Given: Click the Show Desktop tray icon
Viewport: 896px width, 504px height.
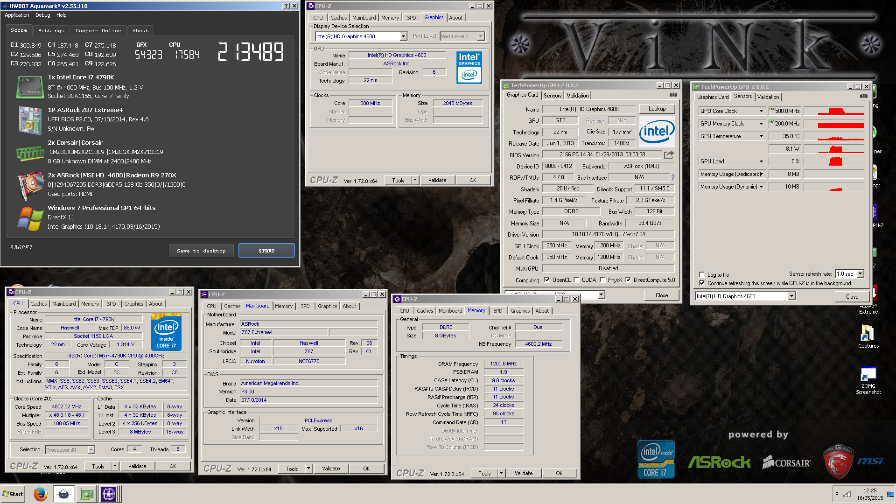Looking at the screenshot, I should (891, 494).
